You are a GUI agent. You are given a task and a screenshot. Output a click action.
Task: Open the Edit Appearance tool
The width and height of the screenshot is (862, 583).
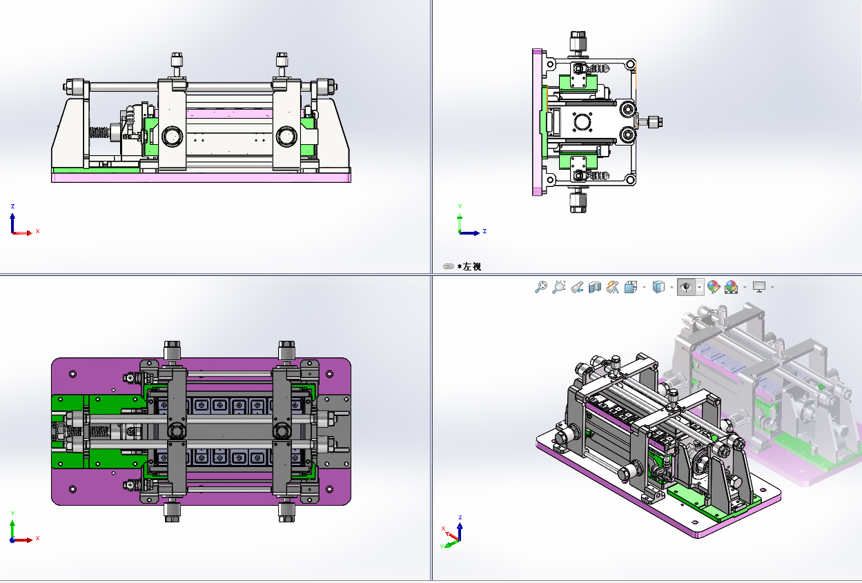pyautogui.click(x=714, y=287)
